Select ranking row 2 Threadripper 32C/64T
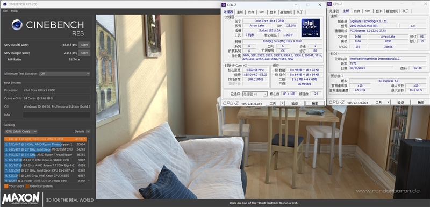Image resolution: width=430 pixels, height=207 pixels. point(46,144)
